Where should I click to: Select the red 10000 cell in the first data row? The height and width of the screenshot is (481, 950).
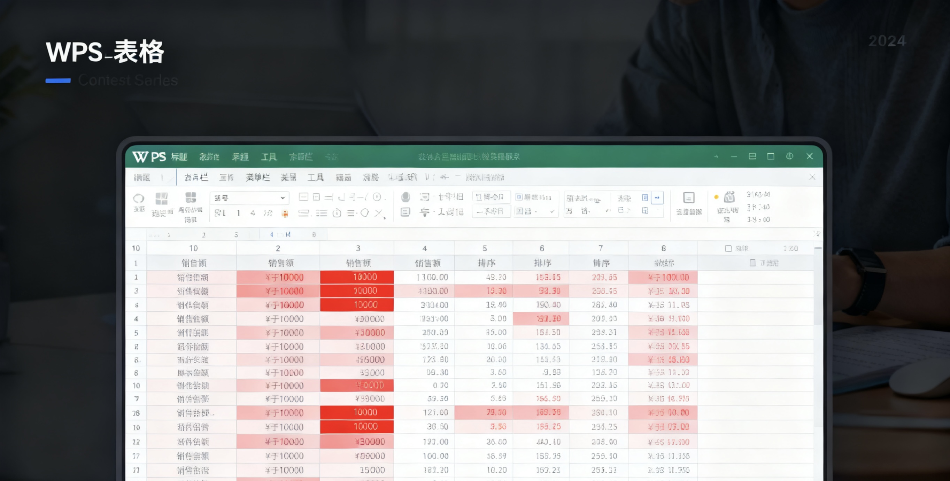(x=357, y=277)
